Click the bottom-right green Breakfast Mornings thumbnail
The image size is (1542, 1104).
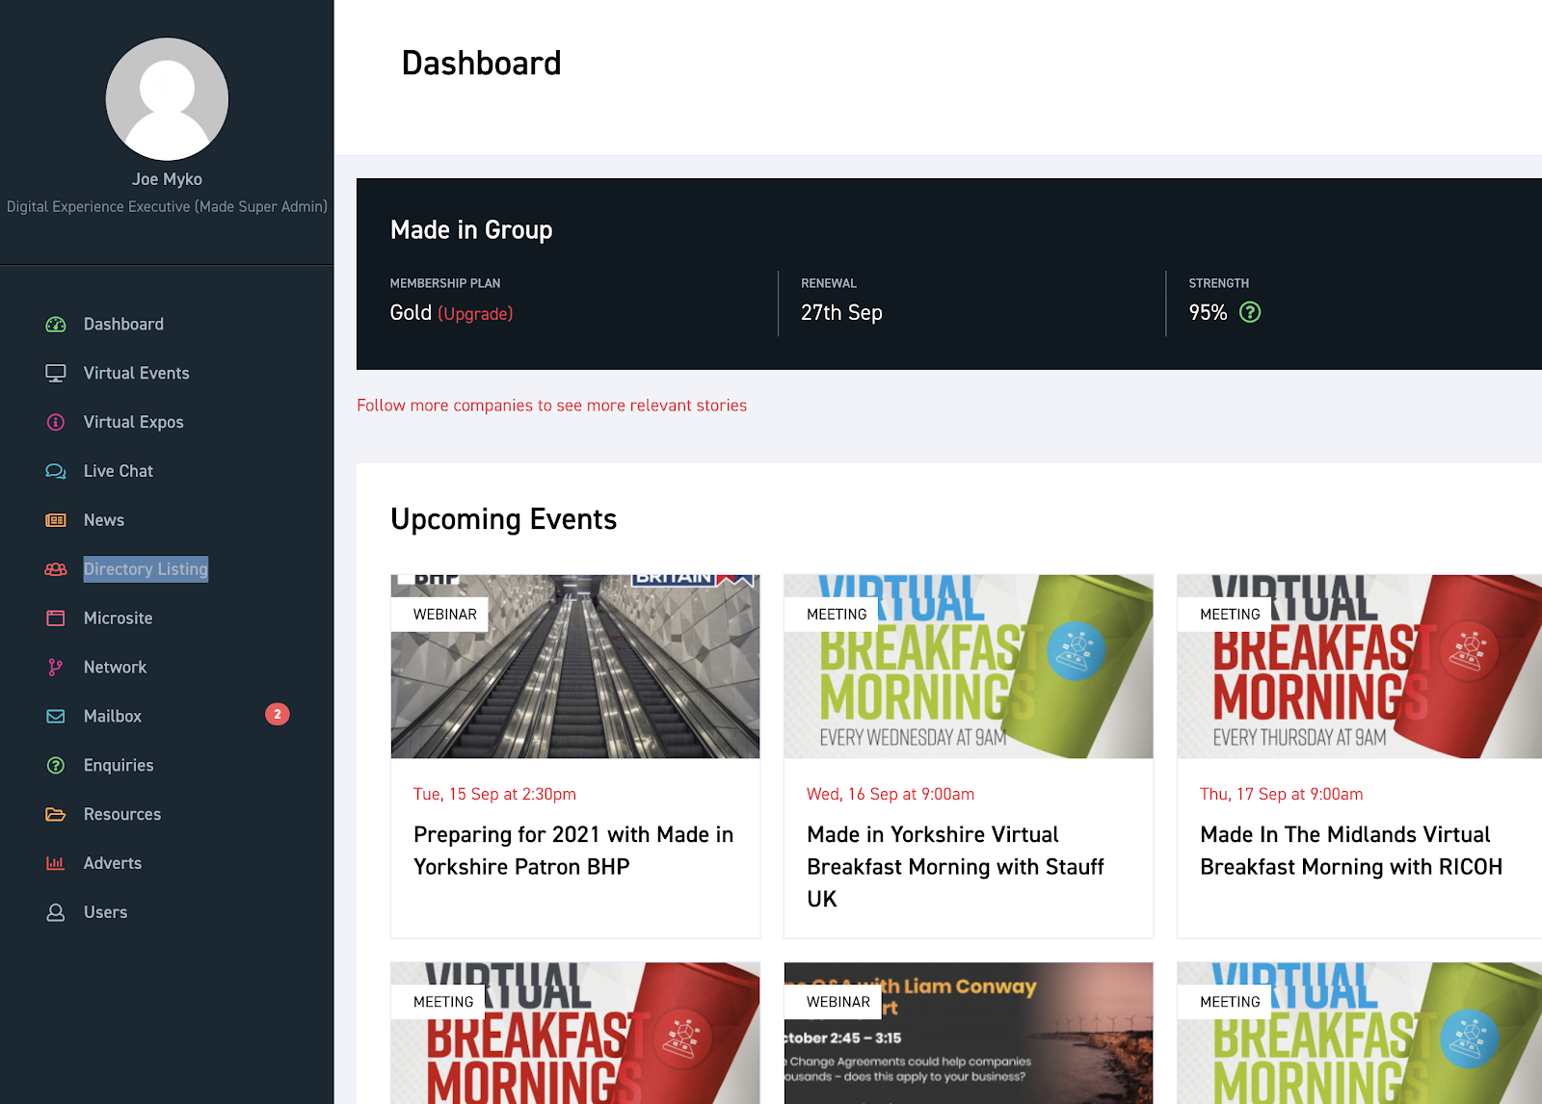[x=1359, y=1033]
